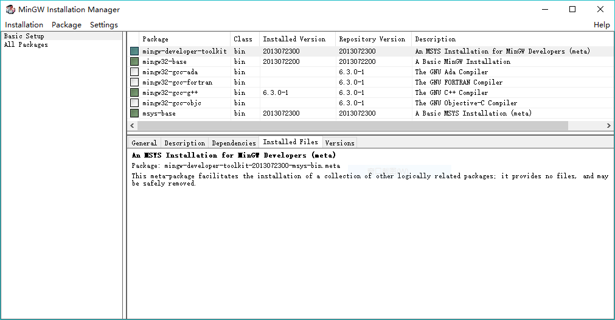Toggle the msys-base package checkbox
This screenshot has height=320, width=615.
134,113
